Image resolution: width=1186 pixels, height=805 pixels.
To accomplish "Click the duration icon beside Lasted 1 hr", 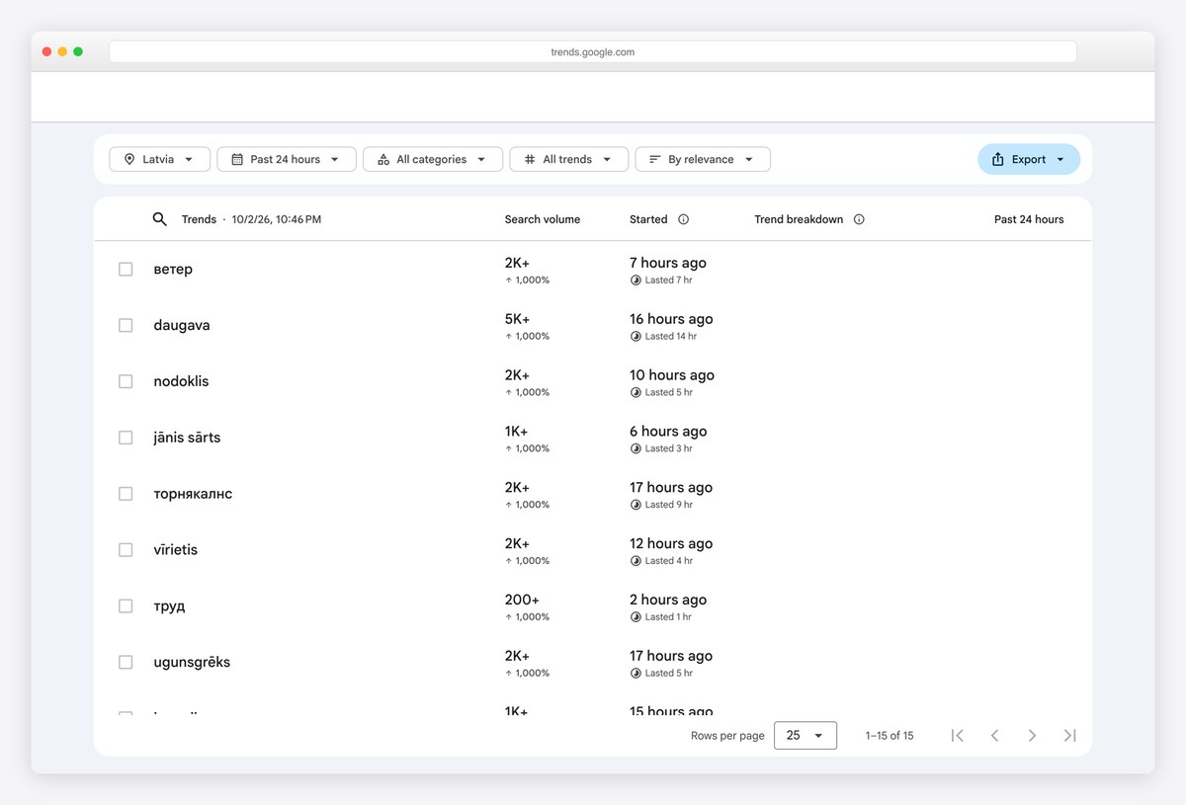I will click(635, 617).
